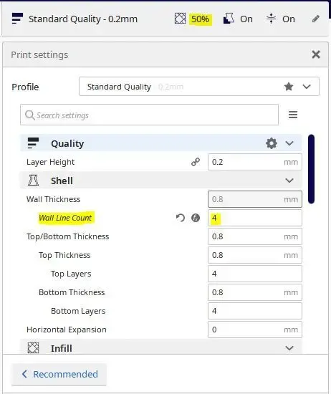Image resolution: width=331 pixels, height=394 pixels.
Task: Click the support icon showing On
Action: tap(229, 19)
